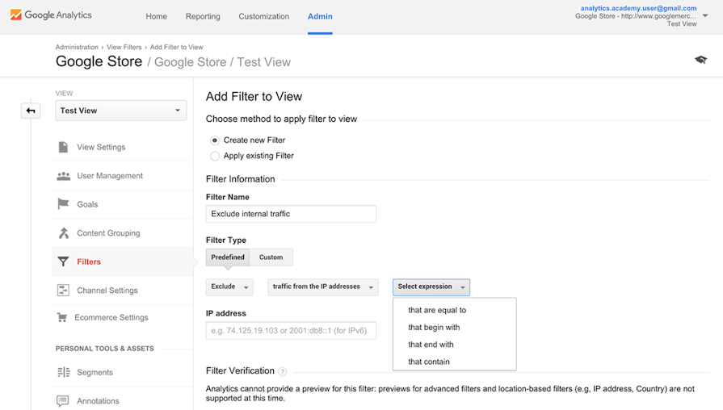Click the Segments icon in sidebar
Screen dimensions: 723x410
63,372
